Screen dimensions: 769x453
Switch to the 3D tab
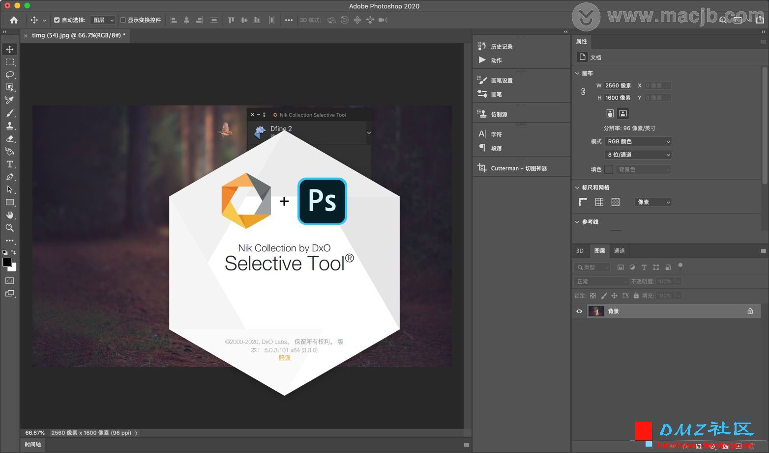point(580,251)
